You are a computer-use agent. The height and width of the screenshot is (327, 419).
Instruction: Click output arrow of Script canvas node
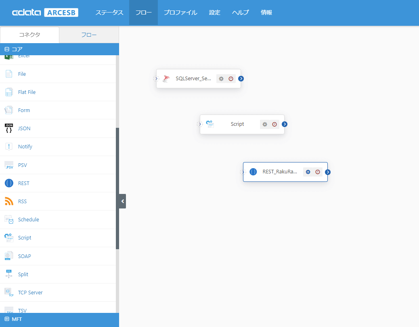click(x=284, y=124)
